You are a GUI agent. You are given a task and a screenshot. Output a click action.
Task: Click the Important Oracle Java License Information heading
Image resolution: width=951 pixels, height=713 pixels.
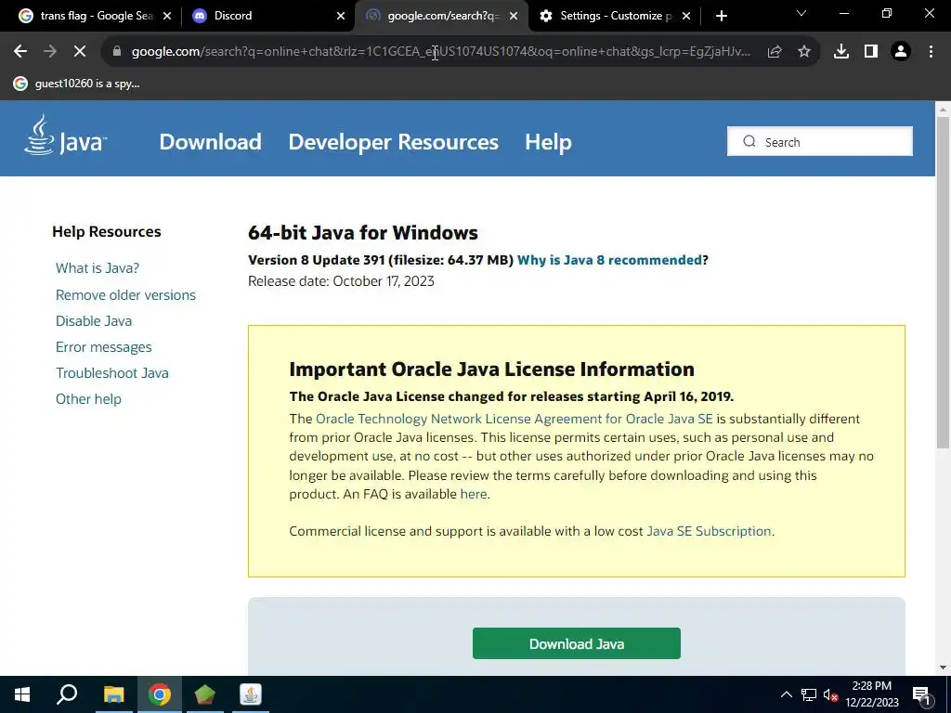coord(492,369)
